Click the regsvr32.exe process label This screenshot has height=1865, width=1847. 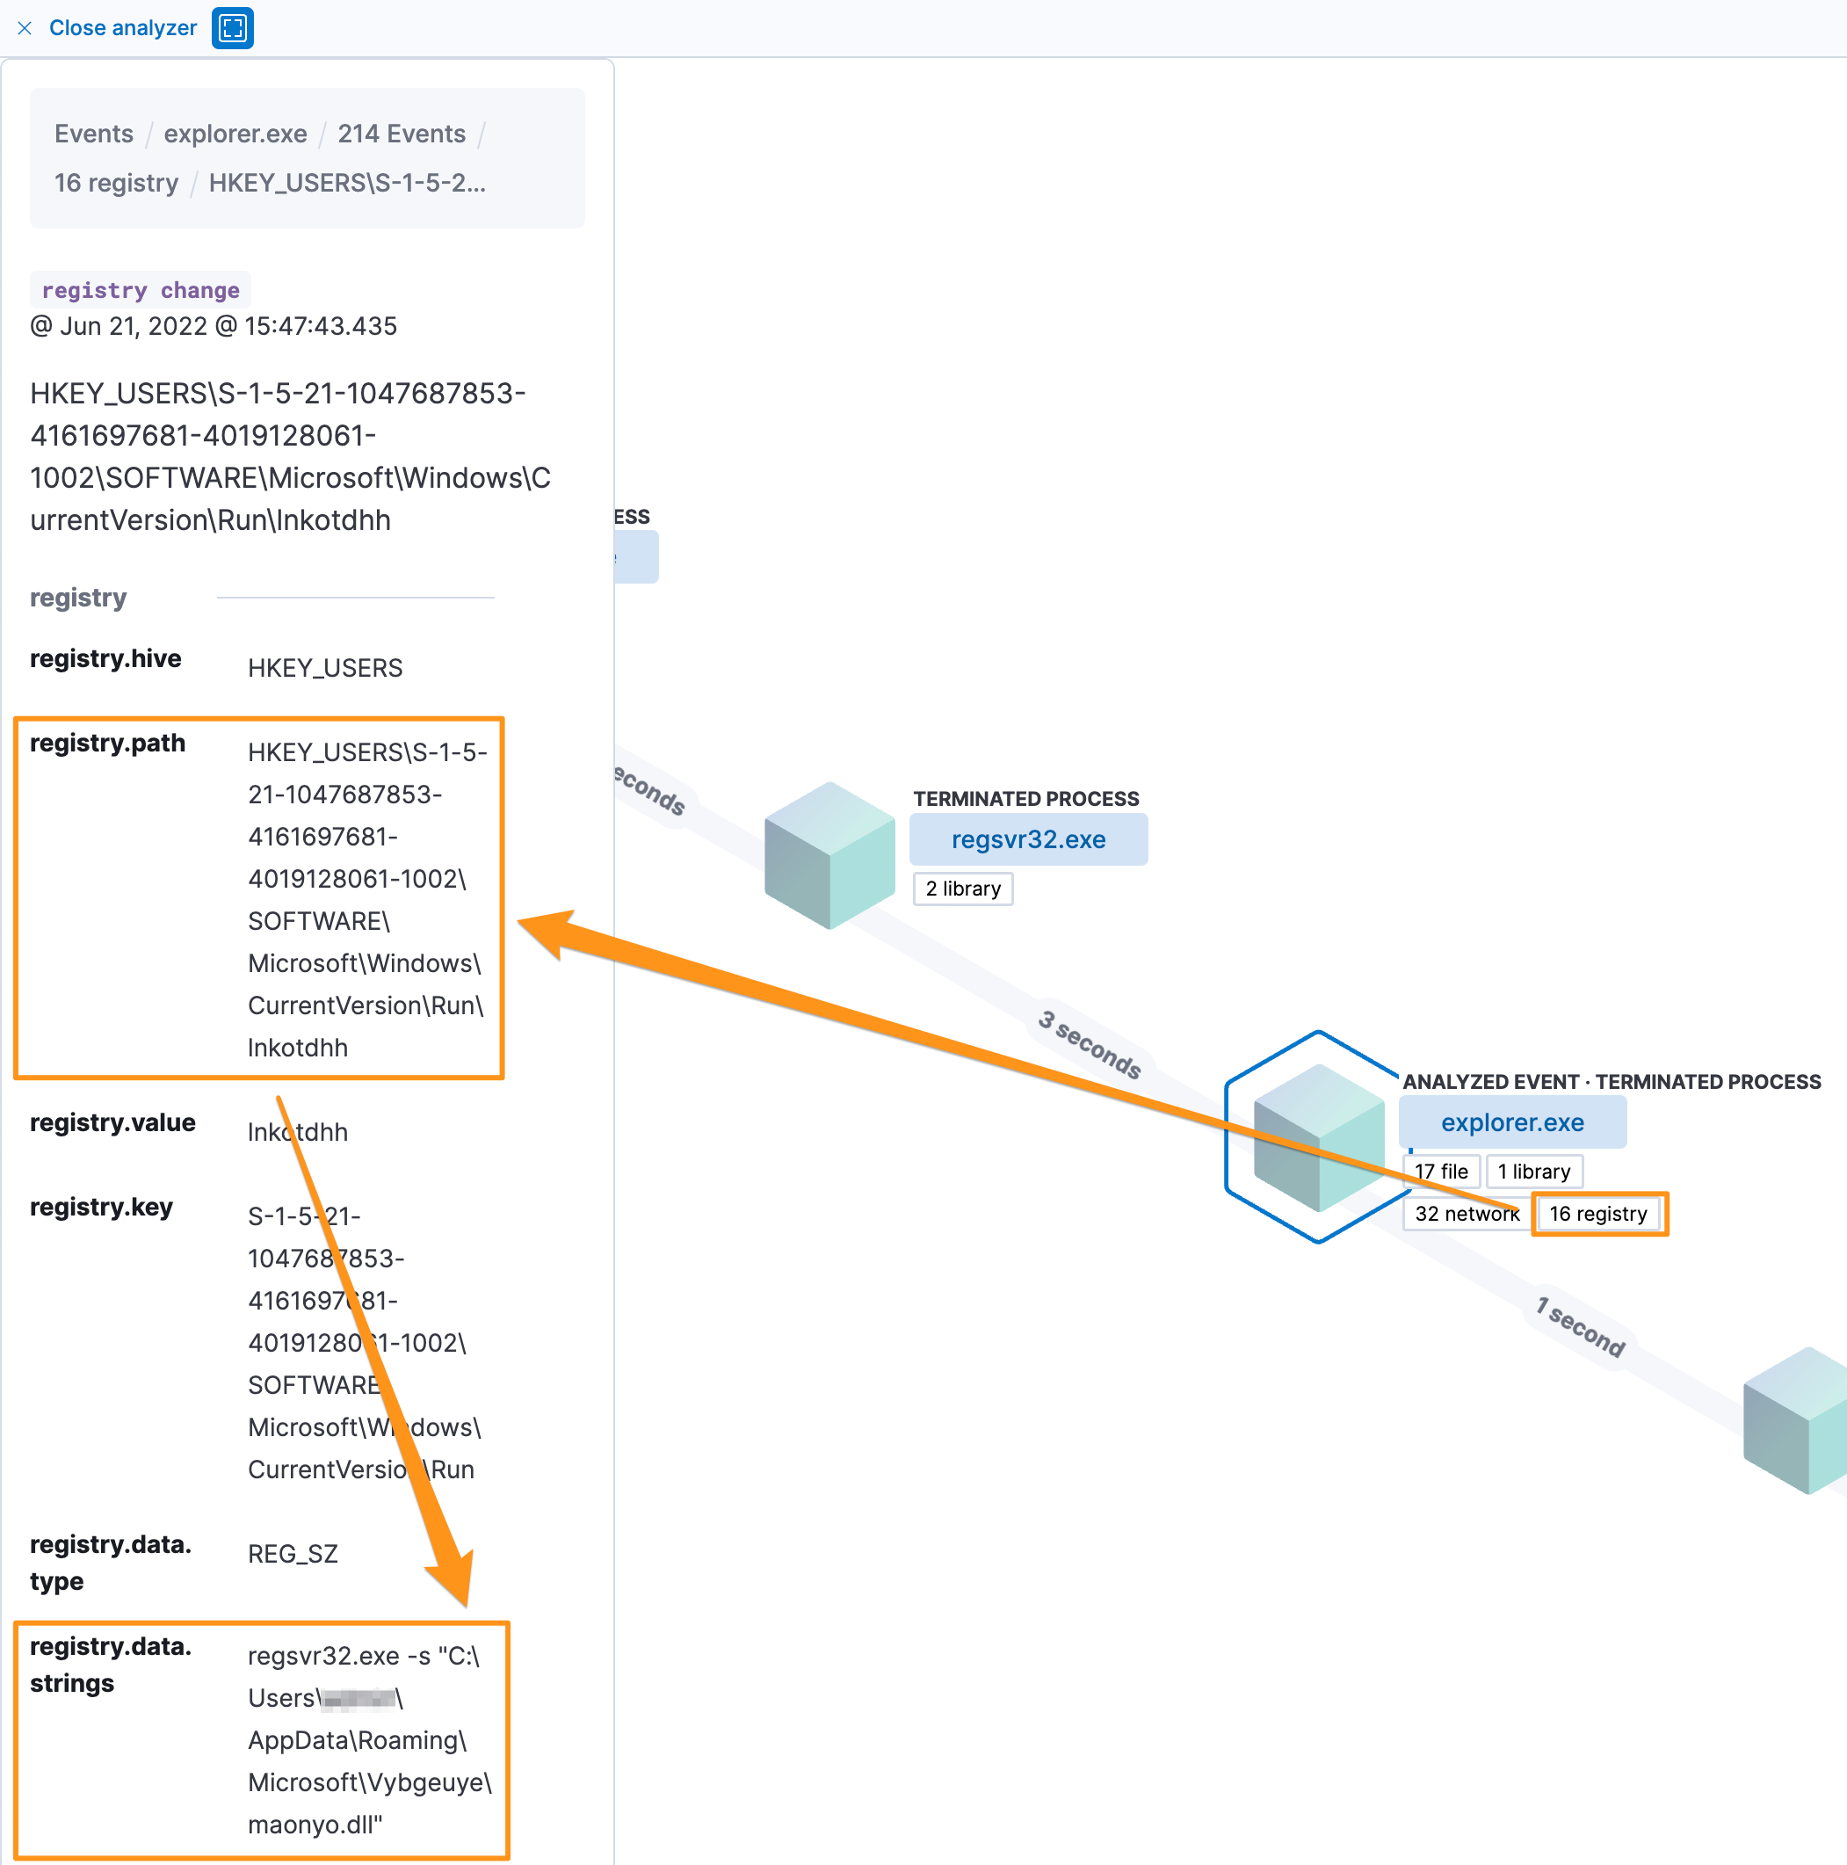point(1029,838)
